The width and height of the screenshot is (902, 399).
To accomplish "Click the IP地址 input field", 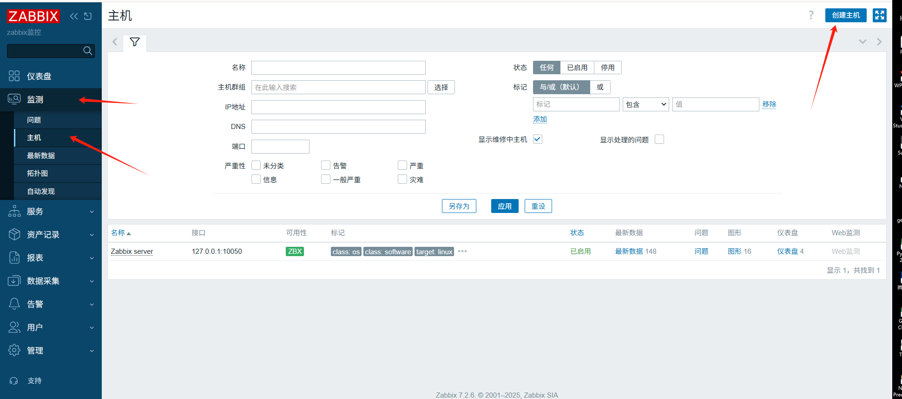I will coord(338,107).
